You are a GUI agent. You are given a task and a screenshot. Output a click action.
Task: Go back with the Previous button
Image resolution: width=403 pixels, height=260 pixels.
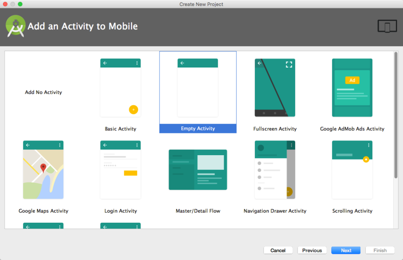[312, 250]
